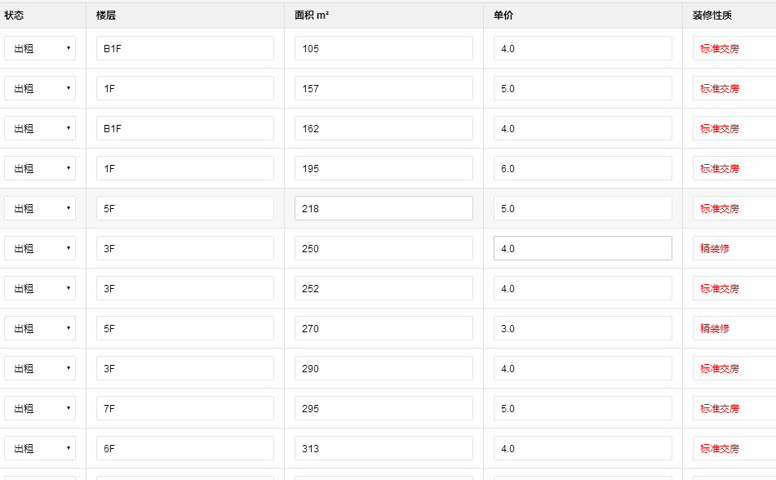Expand the 出租 dropdown for the 7F row
The width and height of the screenshot is (776, 480).
(x=40, y=408)
